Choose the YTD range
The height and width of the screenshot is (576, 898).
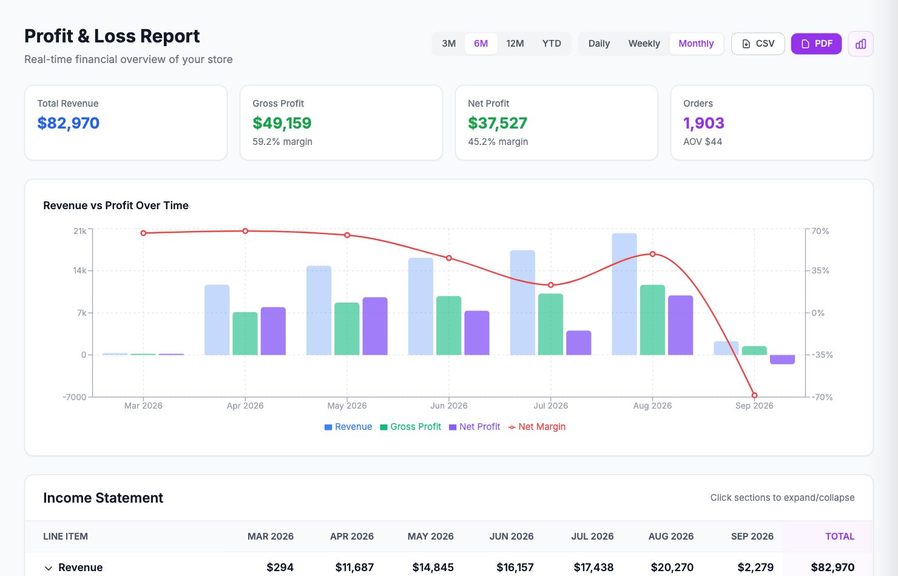(552, 44)
